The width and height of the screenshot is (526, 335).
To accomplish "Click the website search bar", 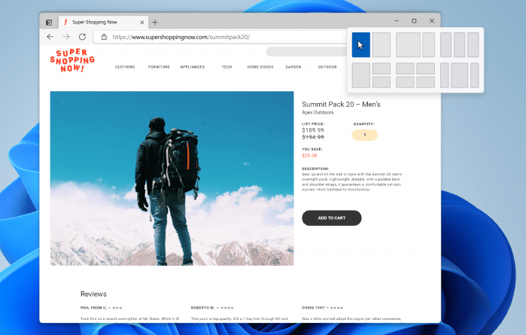I will [306, 51].
